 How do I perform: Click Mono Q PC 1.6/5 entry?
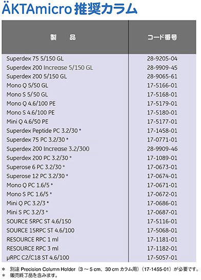coord(30,185)
